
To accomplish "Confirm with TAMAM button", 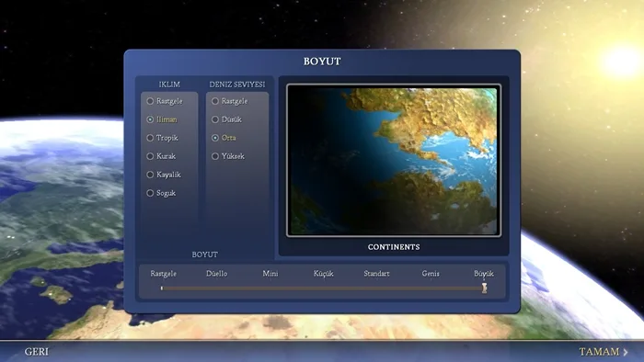I will pos(604,352).
